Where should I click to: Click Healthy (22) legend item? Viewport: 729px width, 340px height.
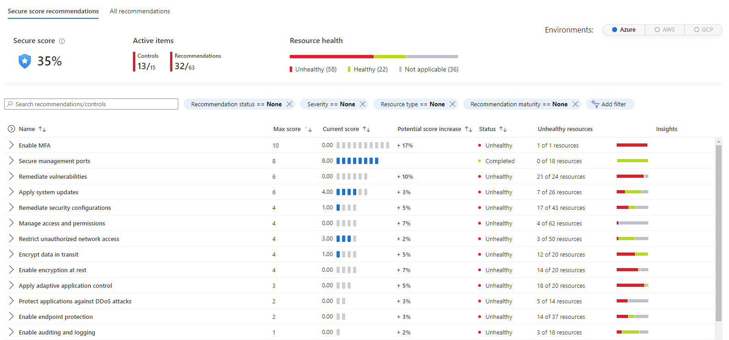pos(368,69)
